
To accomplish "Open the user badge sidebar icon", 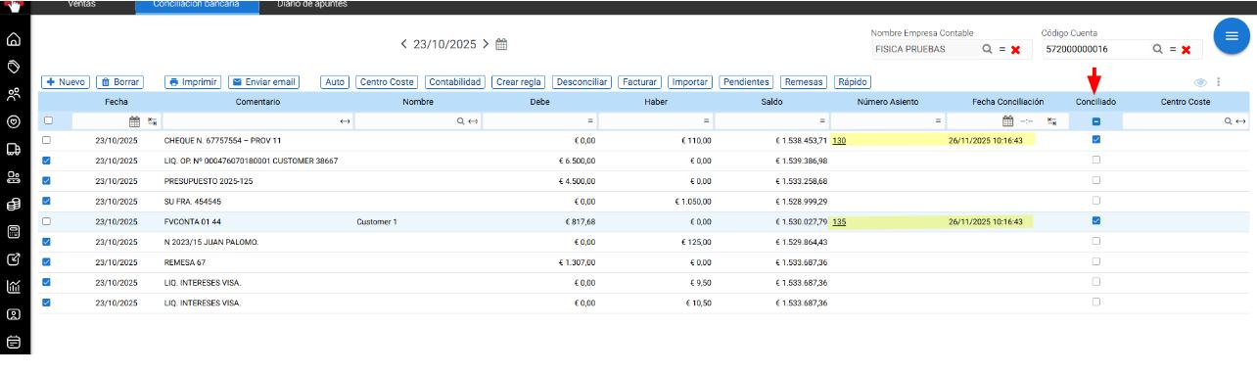I will (x=14, y=314).
